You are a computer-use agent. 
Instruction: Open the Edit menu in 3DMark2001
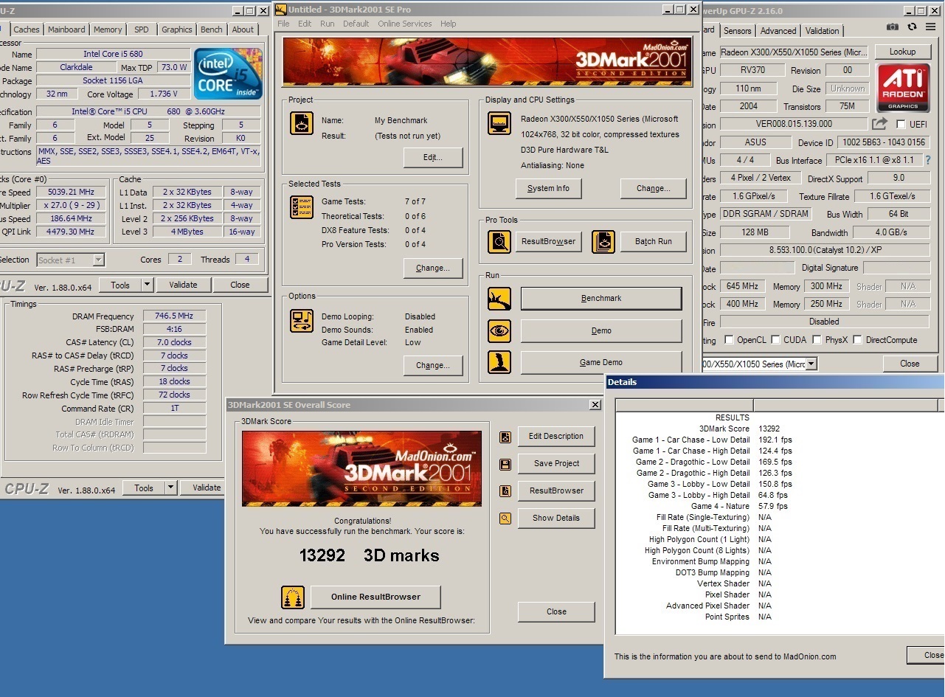(x=305, y=24)
